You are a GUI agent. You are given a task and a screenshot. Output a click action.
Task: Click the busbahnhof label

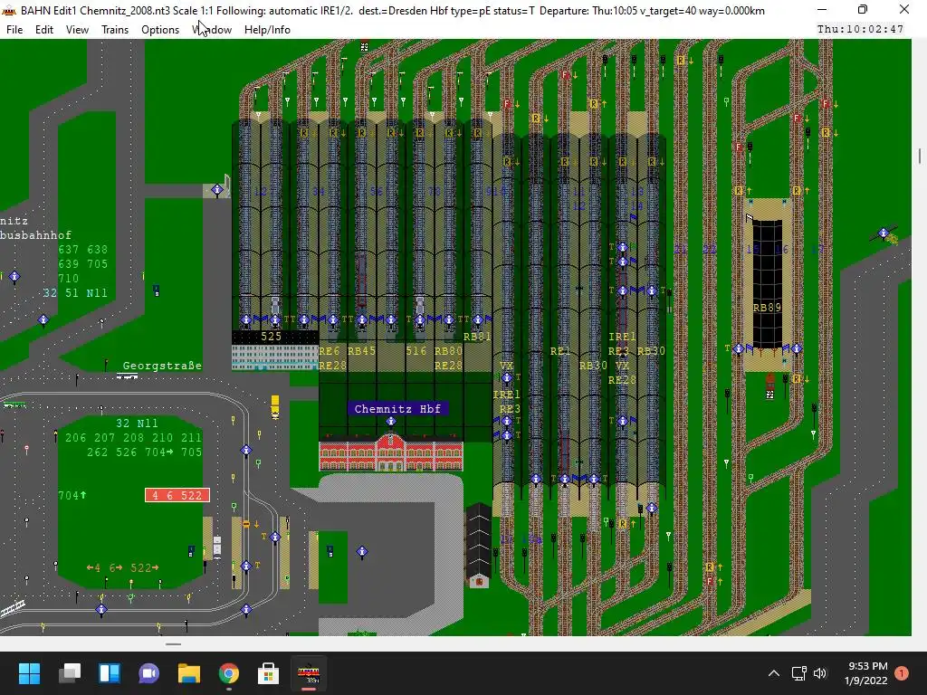pos(35,235)
